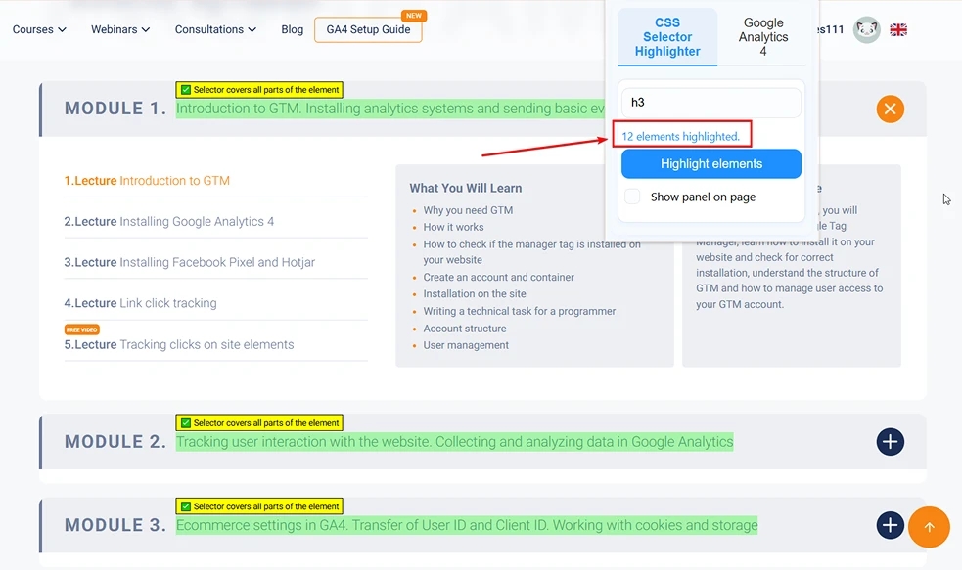Click the Module 1 highlighted title text
The image size is (962, 570).
pos(390,109)
